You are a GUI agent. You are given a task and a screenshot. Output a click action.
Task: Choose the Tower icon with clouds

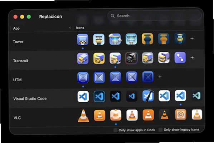point(115,39)
